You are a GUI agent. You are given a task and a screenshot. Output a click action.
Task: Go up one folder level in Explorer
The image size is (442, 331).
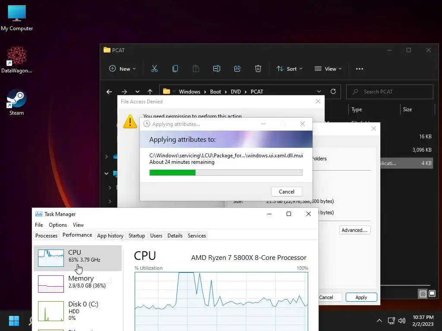(x=150, y=92)
